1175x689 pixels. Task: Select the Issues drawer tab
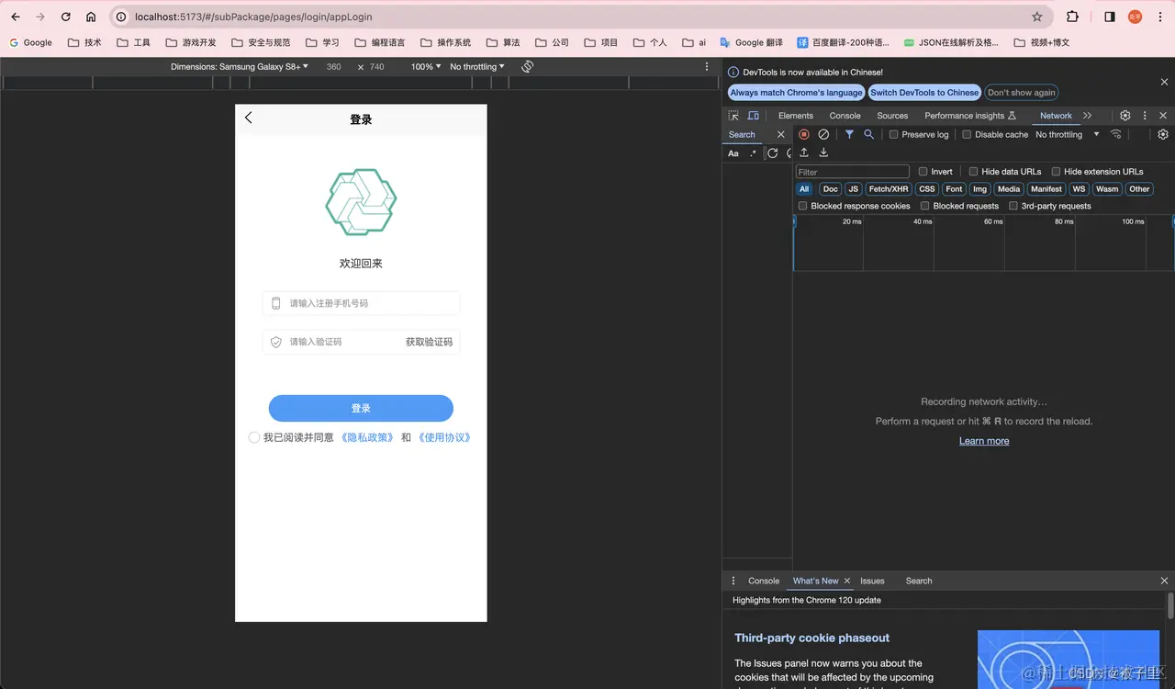point(872,581)
